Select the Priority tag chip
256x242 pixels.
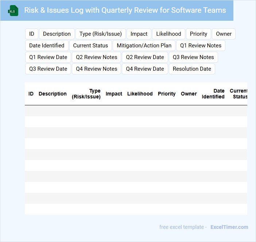(198, 34)
